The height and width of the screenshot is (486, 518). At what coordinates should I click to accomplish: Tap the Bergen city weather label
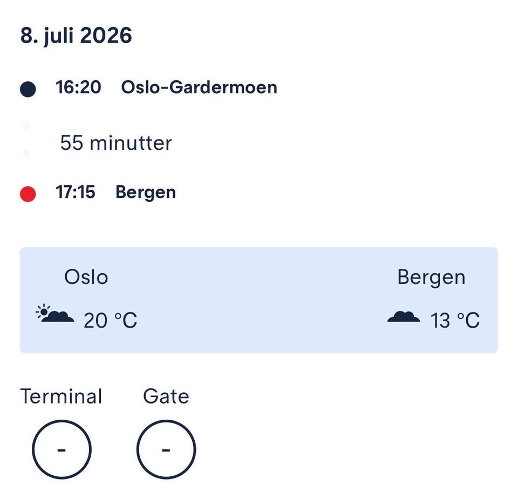pos(432,278)
